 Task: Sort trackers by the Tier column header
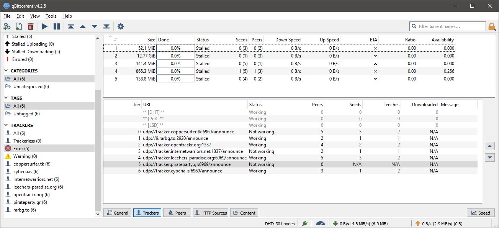point(123,105)
